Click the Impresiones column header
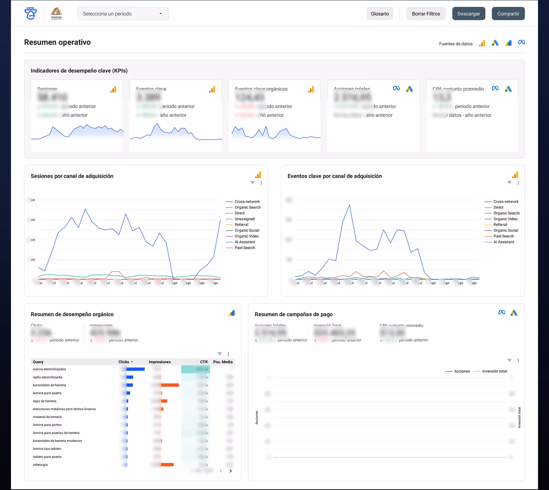Viewport: 549px width, 490px height. click(x=160, y=362)
